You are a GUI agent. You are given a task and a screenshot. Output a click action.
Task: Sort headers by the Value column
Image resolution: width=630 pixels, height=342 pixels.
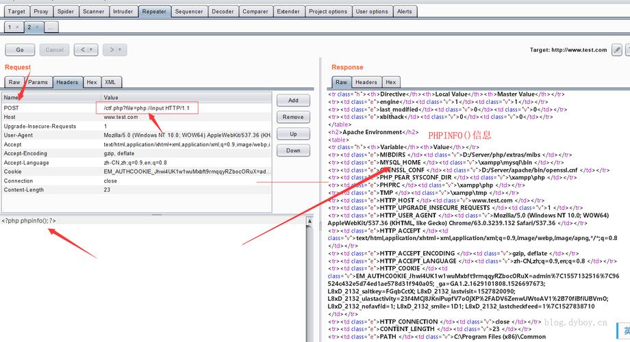coord(186,97)
